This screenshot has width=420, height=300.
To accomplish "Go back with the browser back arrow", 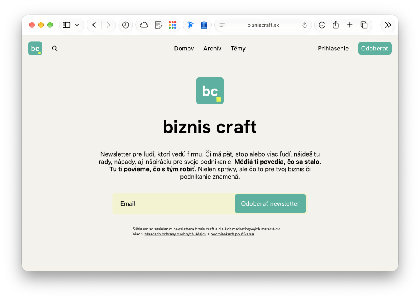I will (x=94, y=25).
